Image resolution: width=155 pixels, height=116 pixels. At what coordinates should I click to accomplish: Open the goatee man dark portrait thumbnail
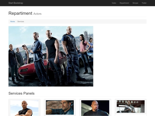click(95, 108)
